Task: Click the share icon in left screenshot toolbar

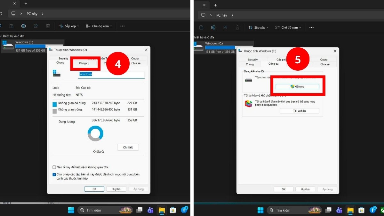Action: point(36,26)
